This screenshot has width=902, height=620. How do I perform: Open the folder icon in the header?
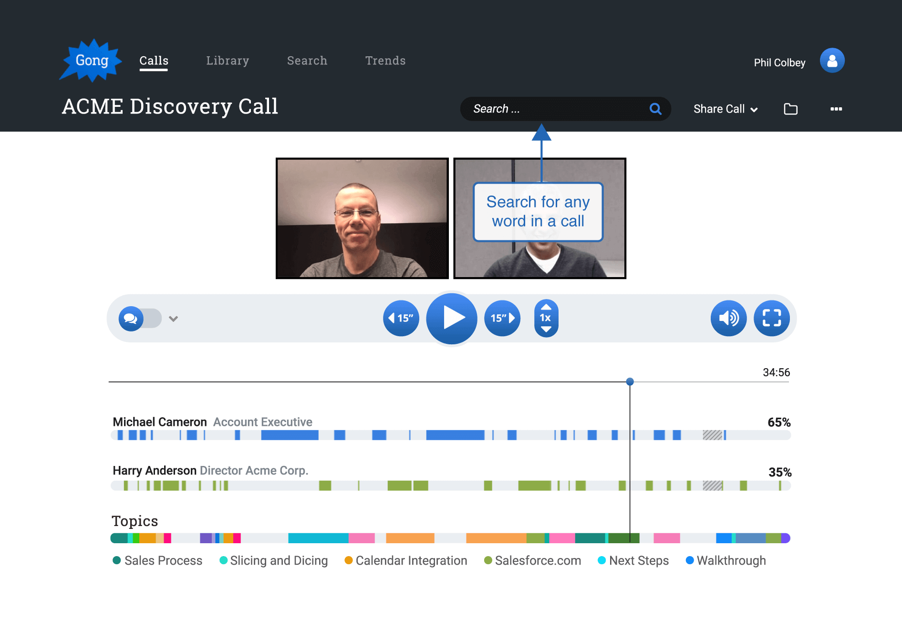[x=790, y=109]
